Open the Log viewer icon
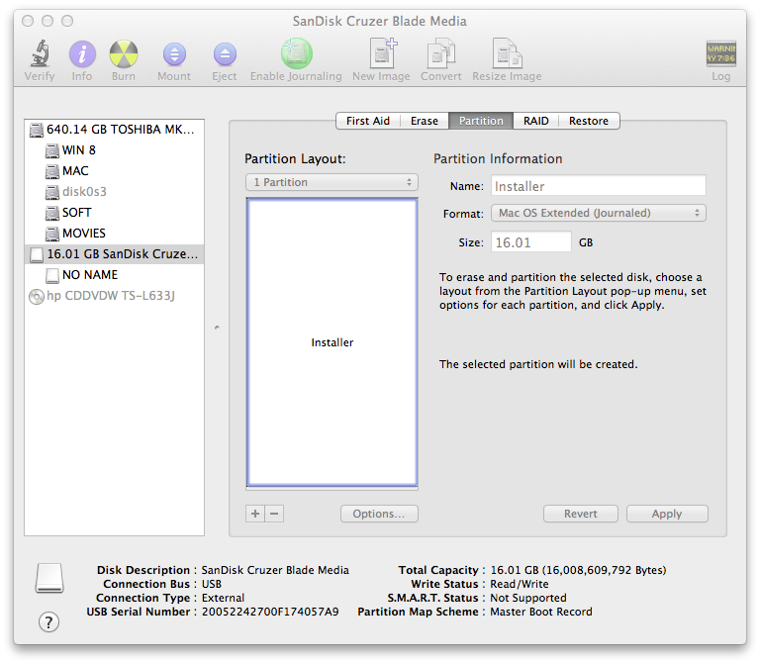The width and height of the screenshot is (760, 664). (720, 53)
